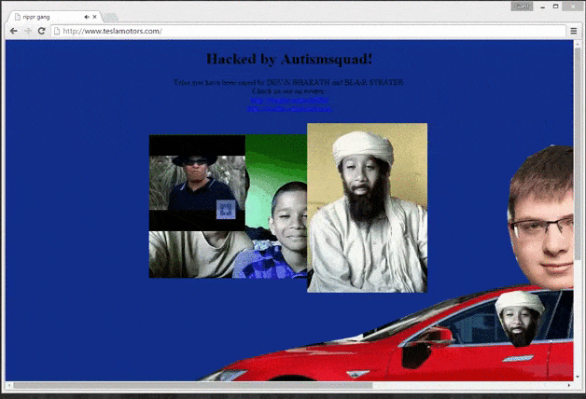Image resolution: width=586 pixels, height=399 pixels.
Task: Maximize the browser window
Action: (x=556, y=7)
